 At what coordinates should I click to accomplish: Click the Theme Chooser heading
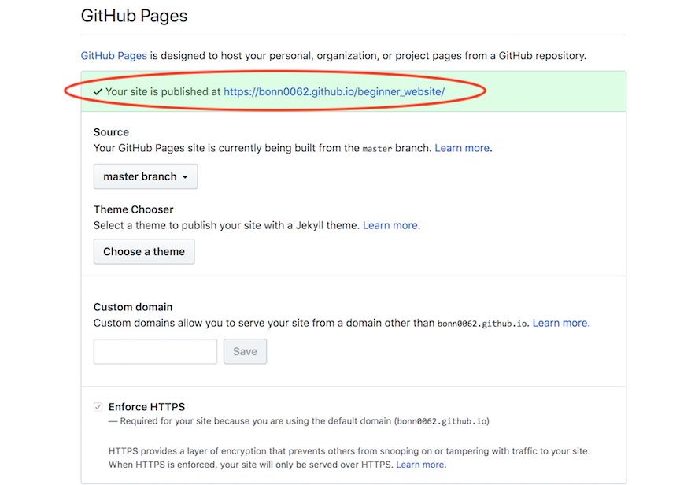click(133, 209)
